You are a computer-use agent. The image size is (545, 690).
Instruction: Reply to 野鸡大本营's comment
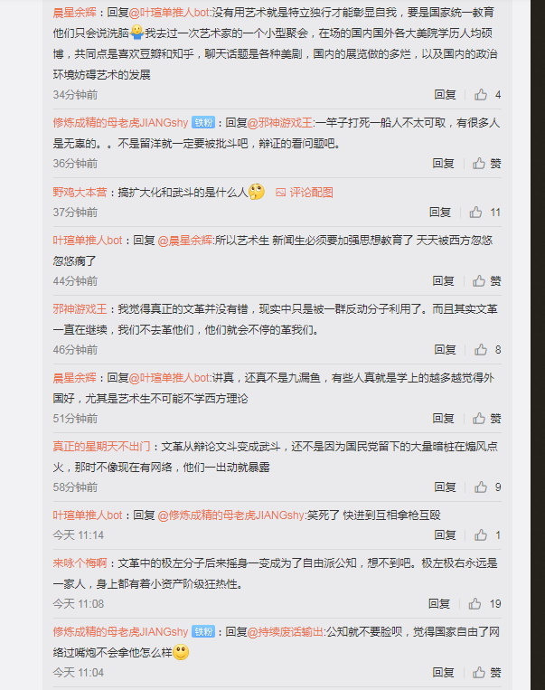[x=440, y=213]
